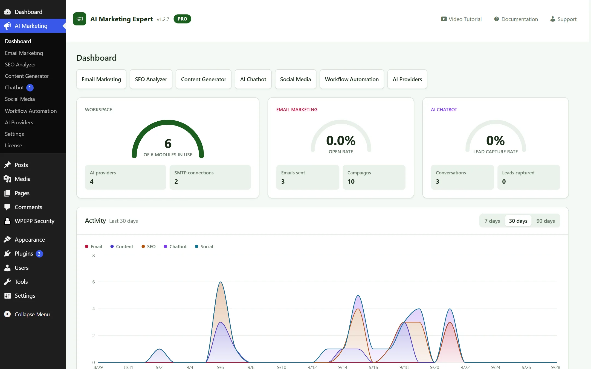Click the Documentation question mark icon
591x369 pixels.
click(x=496, y=19)
